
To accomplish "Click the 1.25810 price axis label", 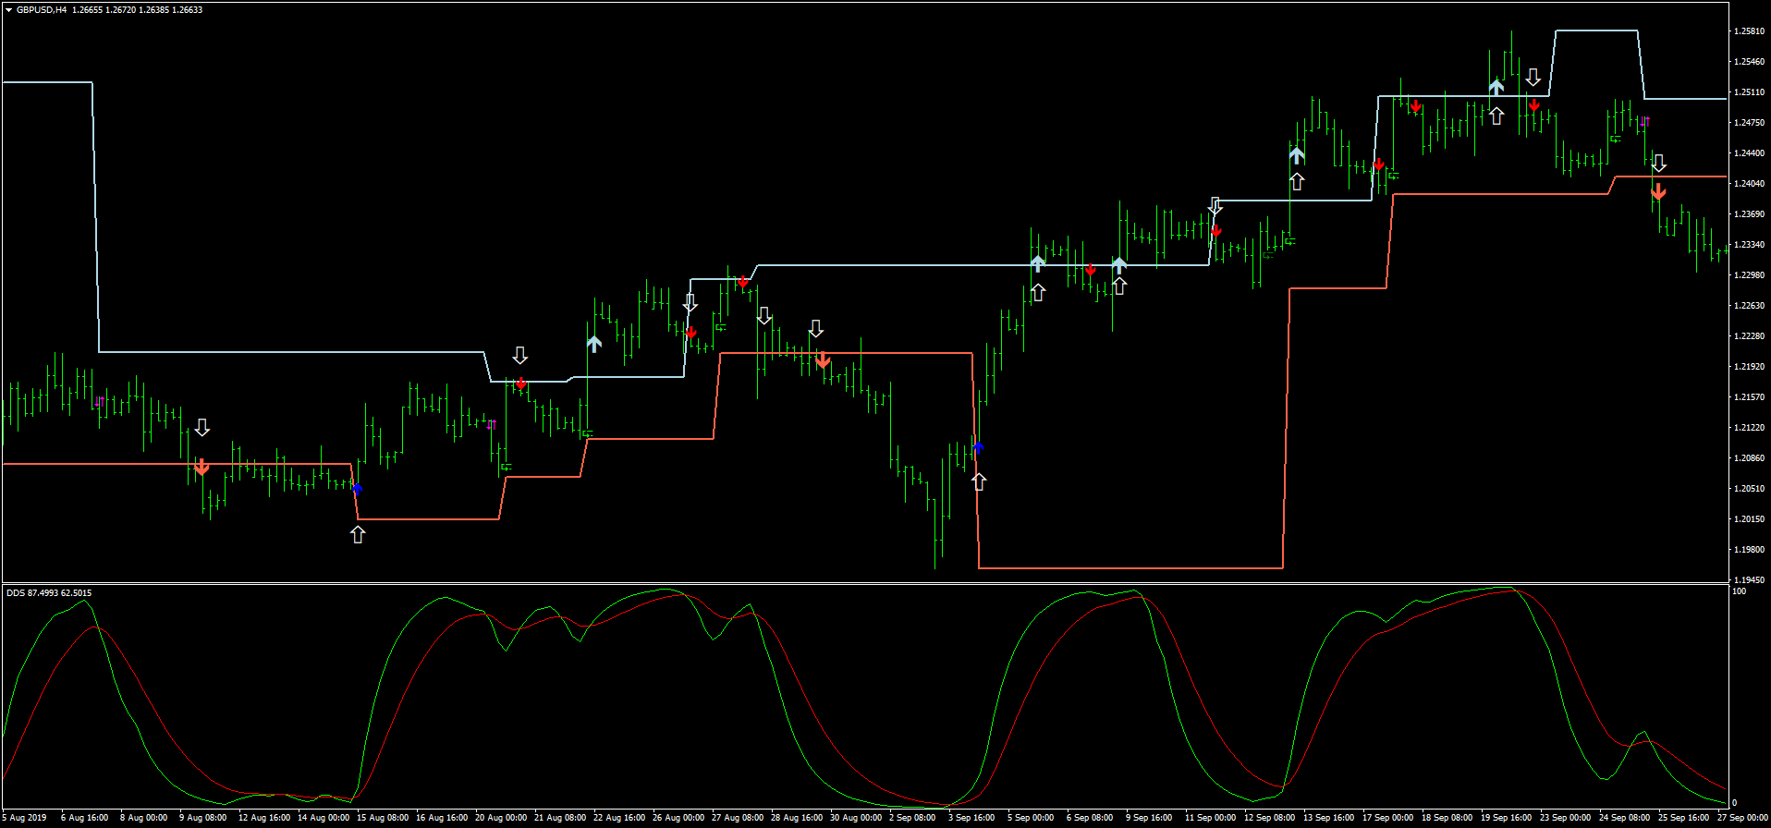I will pyautogui.click(x=1748, y=31).
